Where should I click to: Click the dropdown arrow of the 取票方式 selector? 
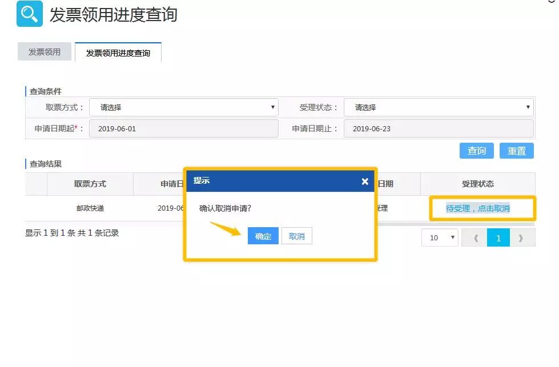pos(272,107)
